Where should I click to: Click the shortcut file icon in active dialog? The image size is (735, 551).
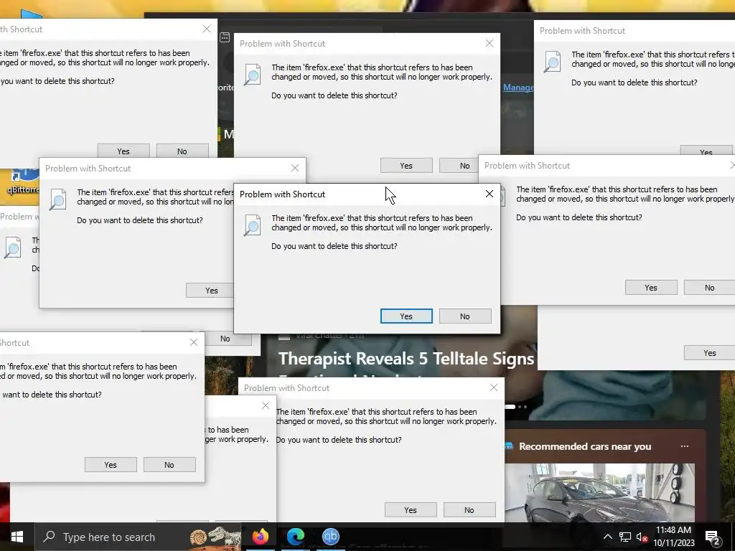click(x=252, y=225)
